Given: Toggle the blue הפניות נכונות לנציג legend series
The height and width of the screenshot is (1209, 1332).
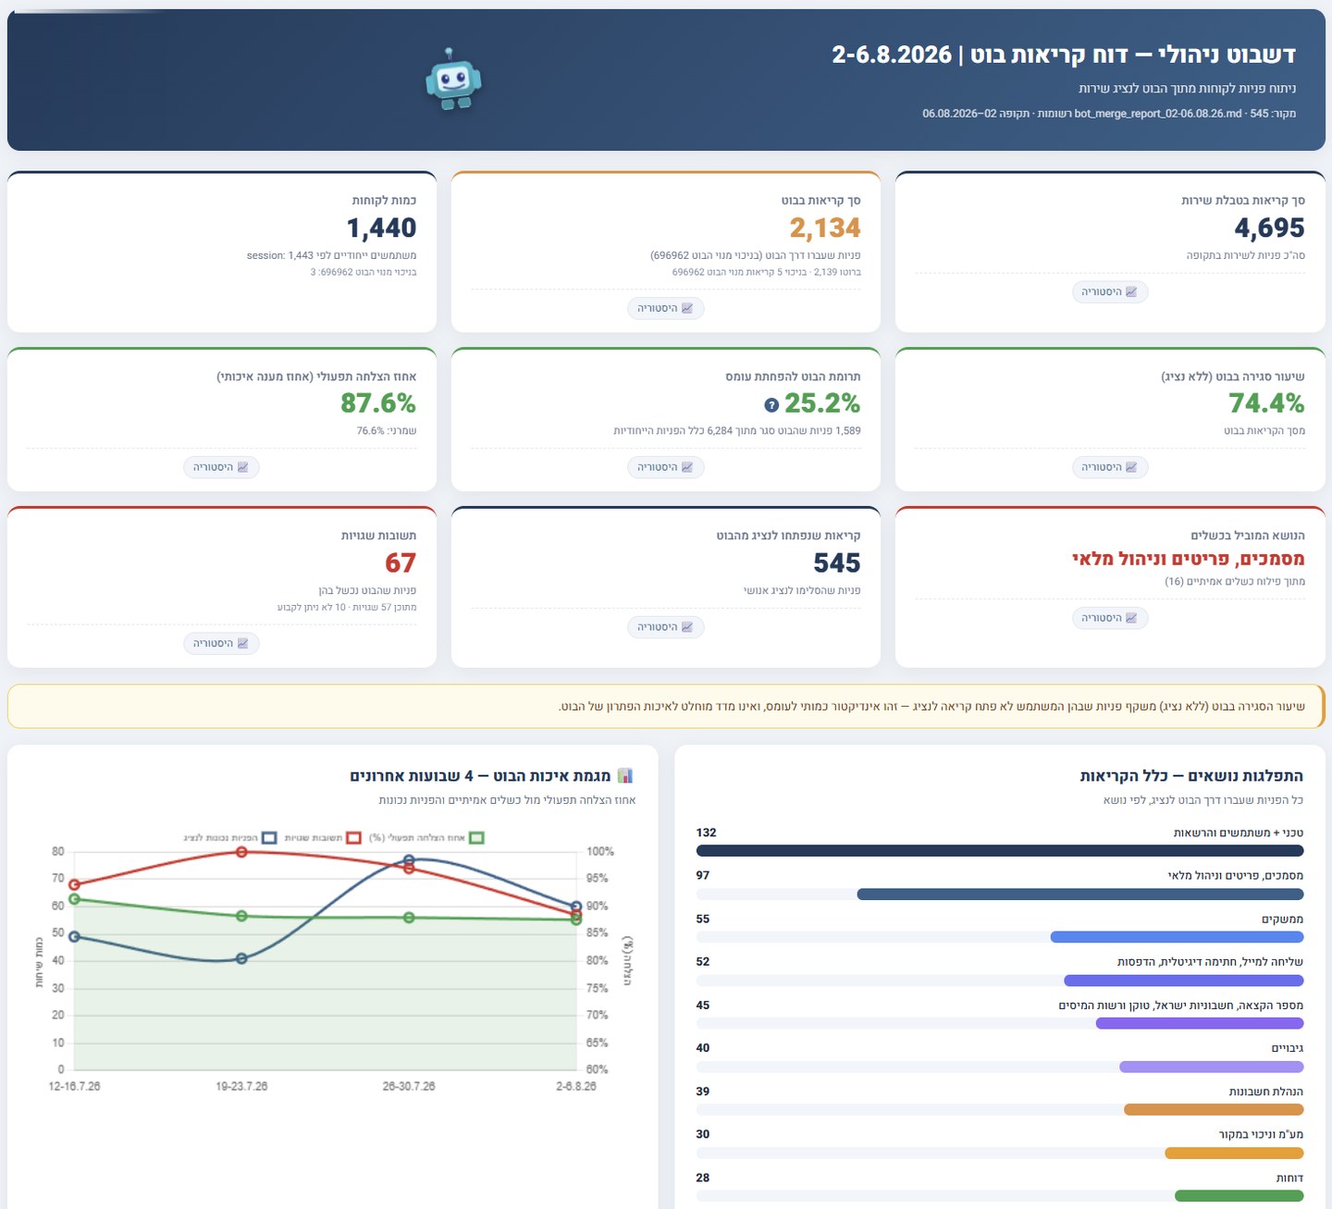Looking at the screenshot, I should pos(230,838).
